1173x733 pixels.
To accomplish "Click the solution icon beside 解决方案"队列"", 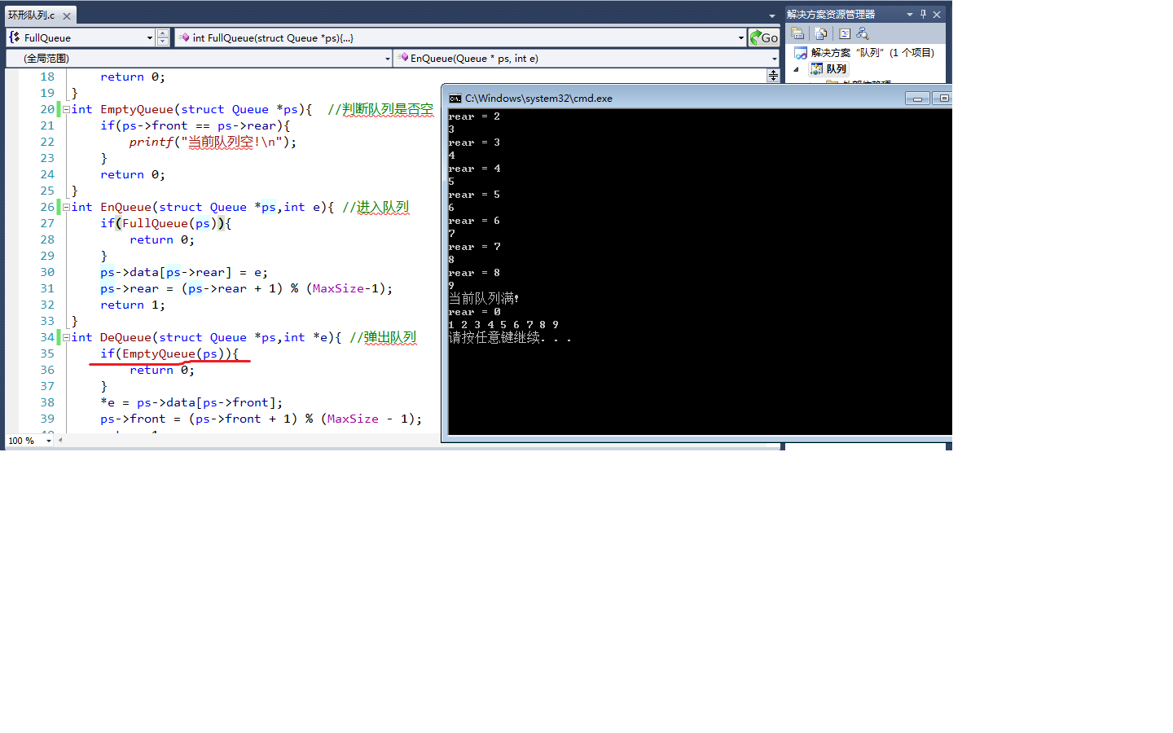I will click(801, 53).
